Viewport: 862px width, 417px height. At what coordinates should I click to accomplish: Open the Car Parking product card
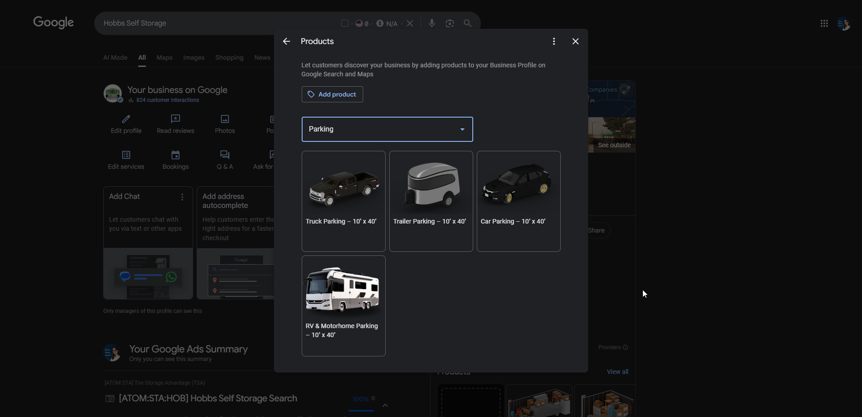(x=519, y=201)
